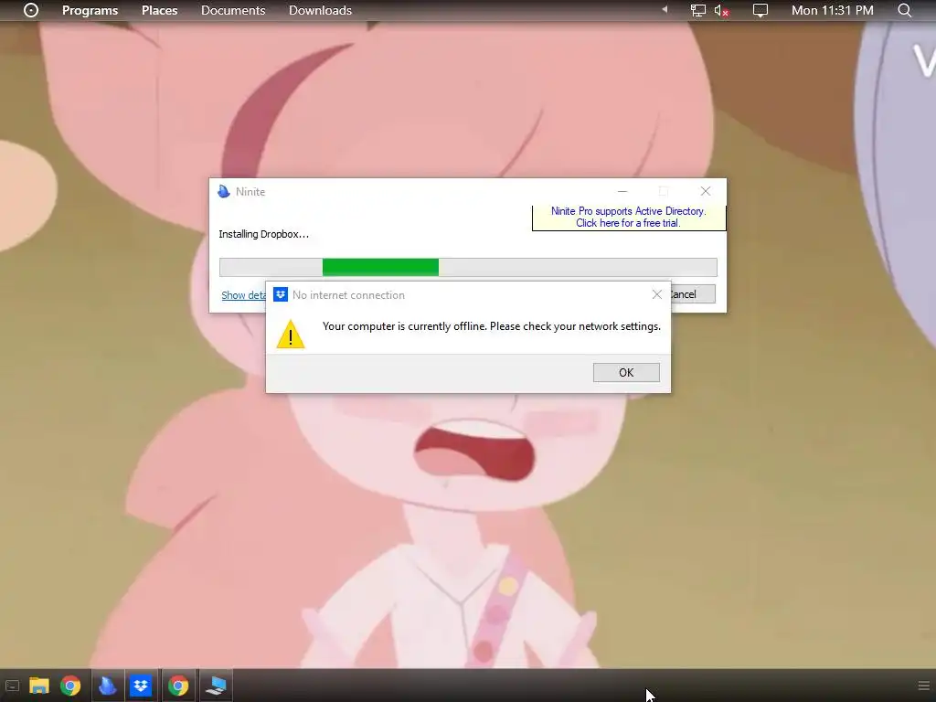Screen dimensions: 936x702
Task: Open the Chrome icon right of Dropbox
Action: (x=178, y=686)
